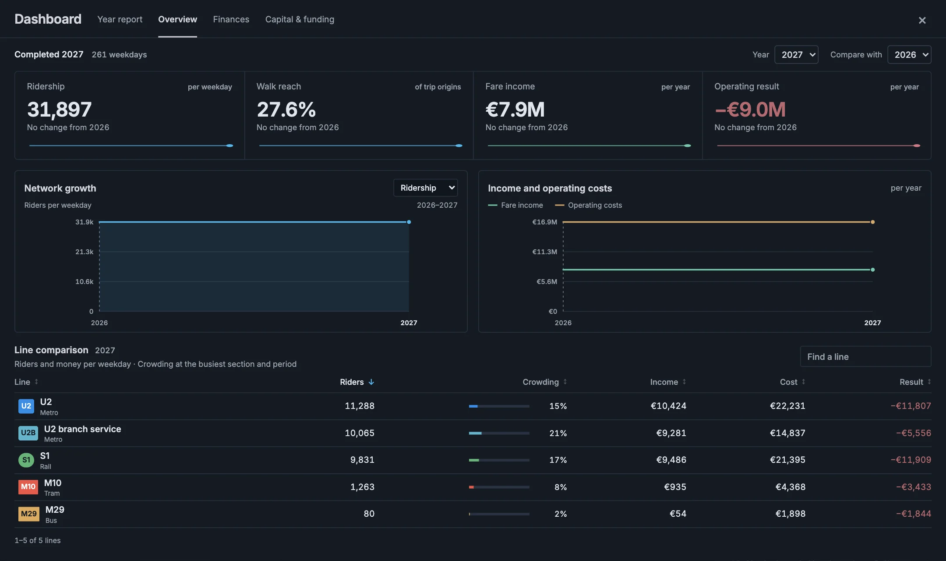Click the U2 metro line badge
946x561 pixels.
click(x=26, y=406)
